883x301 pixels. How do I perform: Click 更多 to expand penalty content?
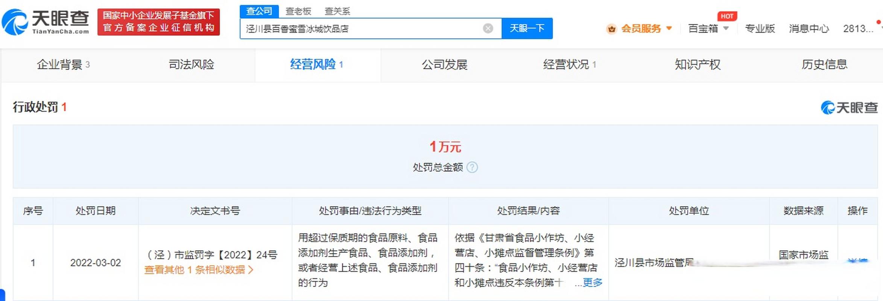point(593,283)
